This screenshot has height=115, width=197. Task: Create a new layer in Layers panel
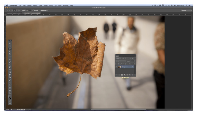tap(130, 75)
